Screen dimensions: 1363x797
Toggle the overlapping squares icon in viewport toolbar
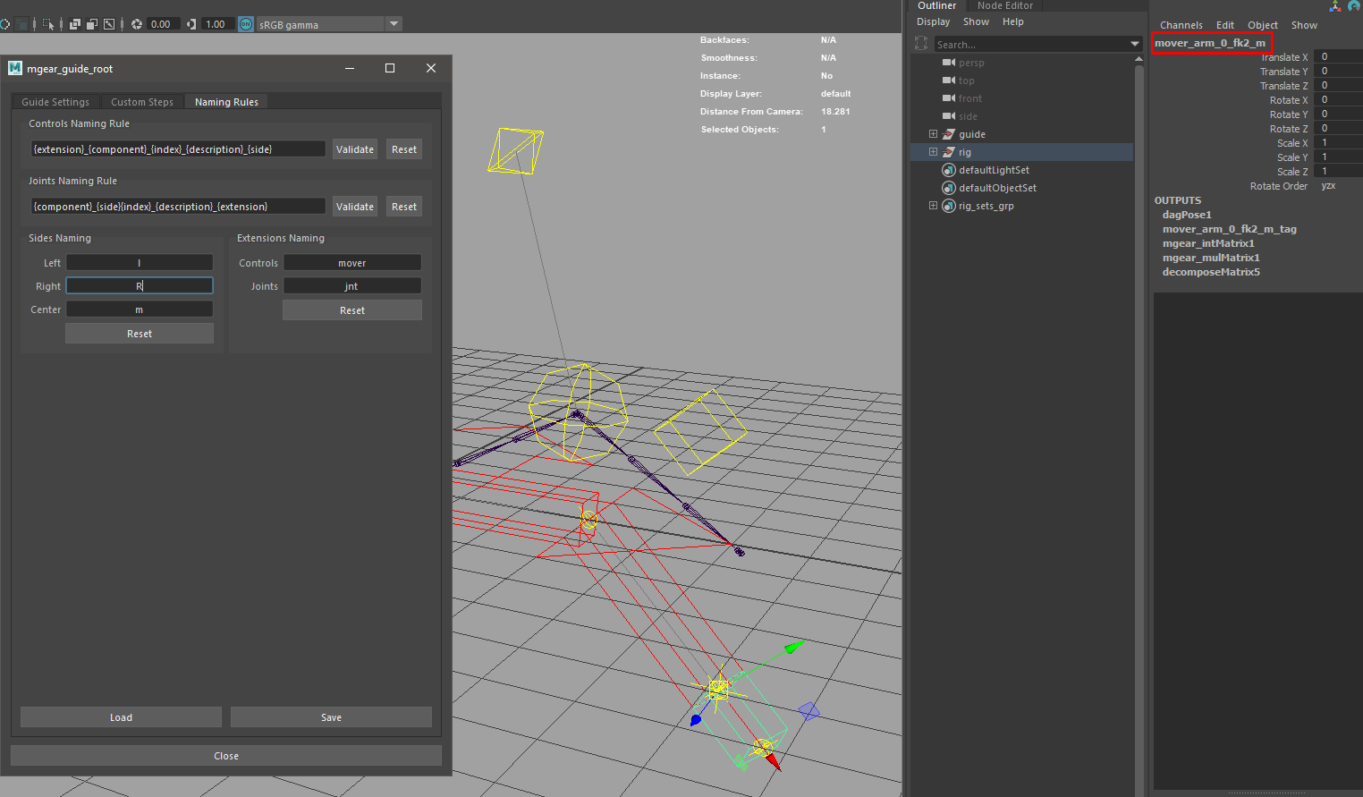pos(75,24)
